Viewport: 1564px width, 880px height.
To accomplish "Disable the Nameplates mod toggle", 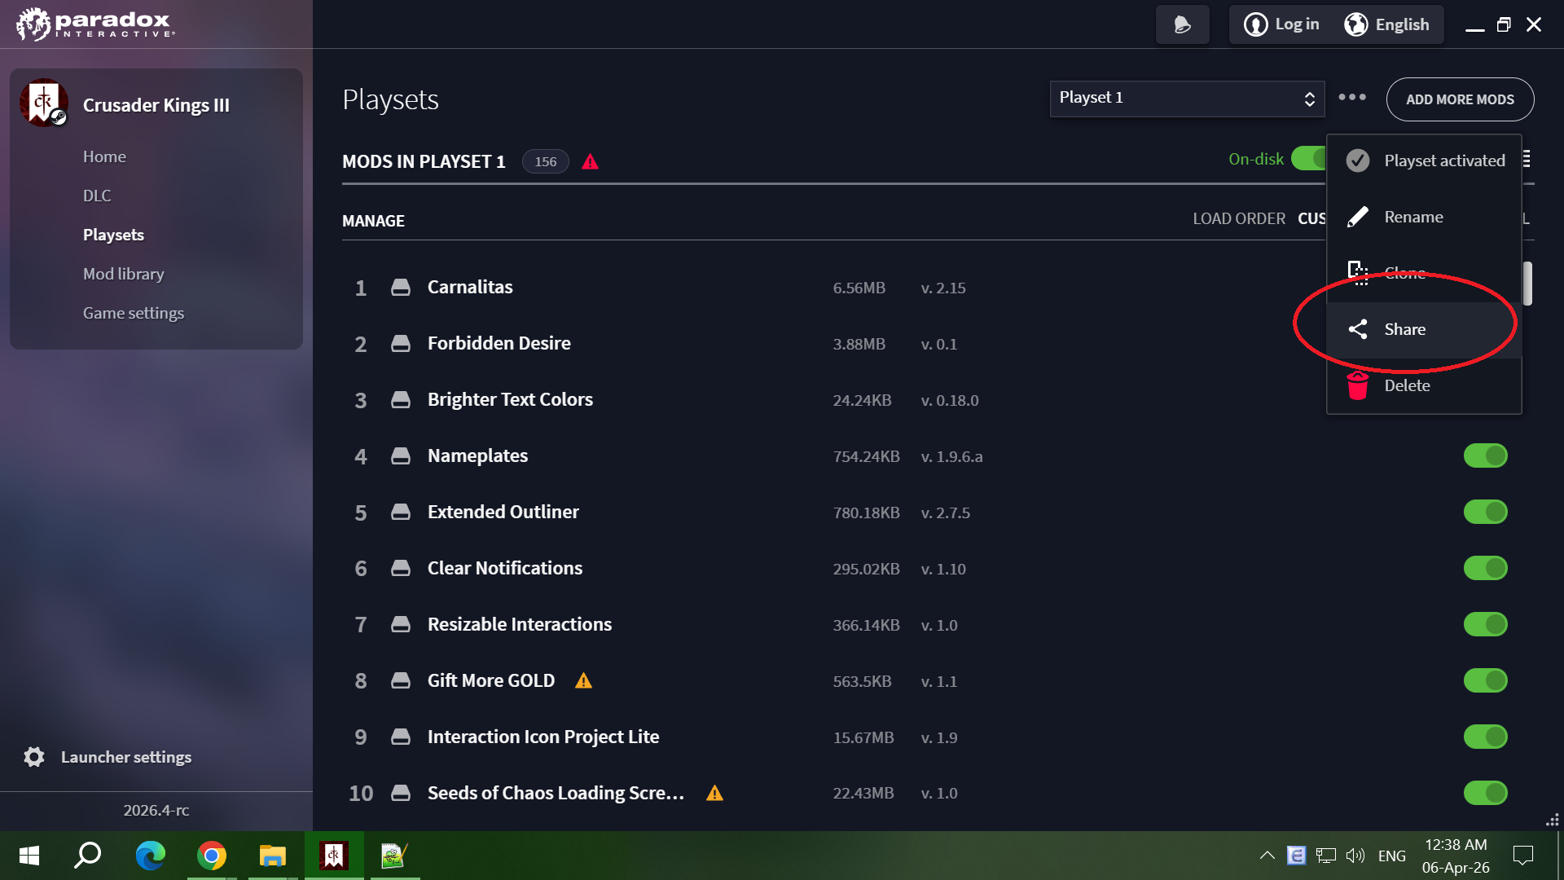I will 1486,455.
